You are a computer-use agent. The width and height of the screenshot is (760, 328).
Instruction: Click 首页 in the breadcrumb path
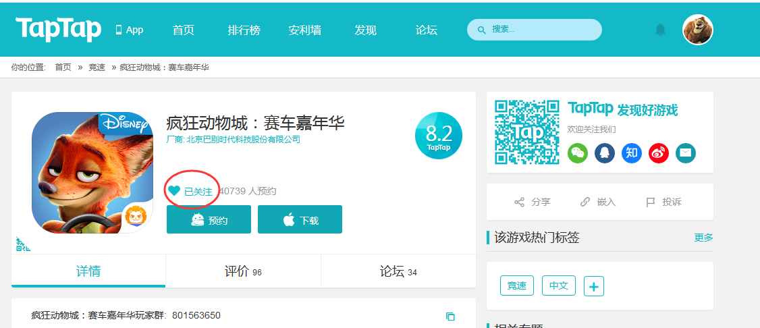click(63, 67)
